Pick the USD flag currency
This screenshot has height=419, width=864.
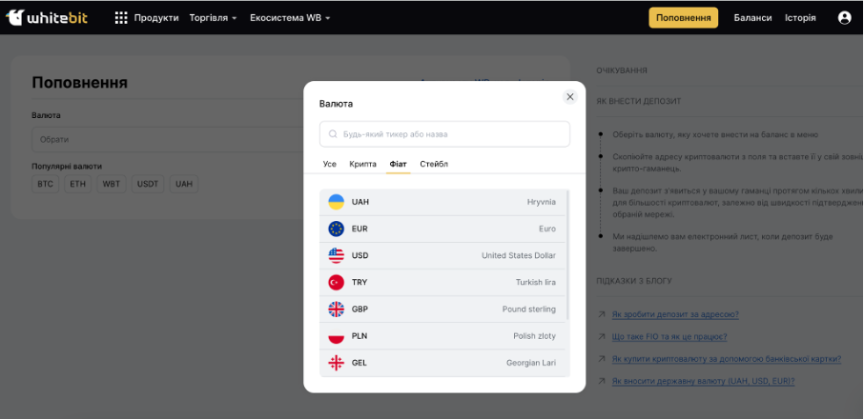click(337, 255)
